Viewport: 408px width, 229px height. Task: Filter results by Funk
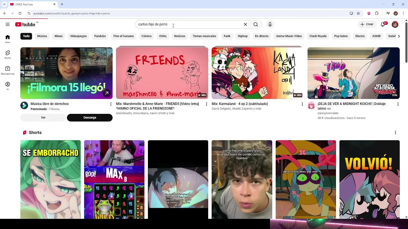tap(227, 36)
